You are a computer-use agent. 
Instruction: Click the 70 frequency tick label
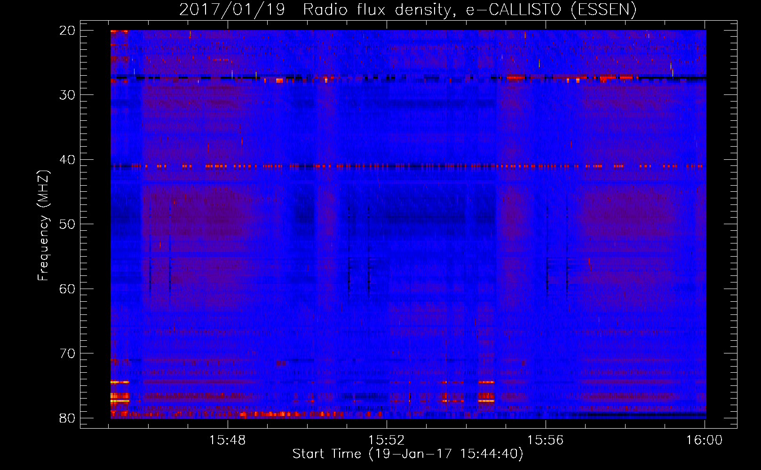(67, 353)
